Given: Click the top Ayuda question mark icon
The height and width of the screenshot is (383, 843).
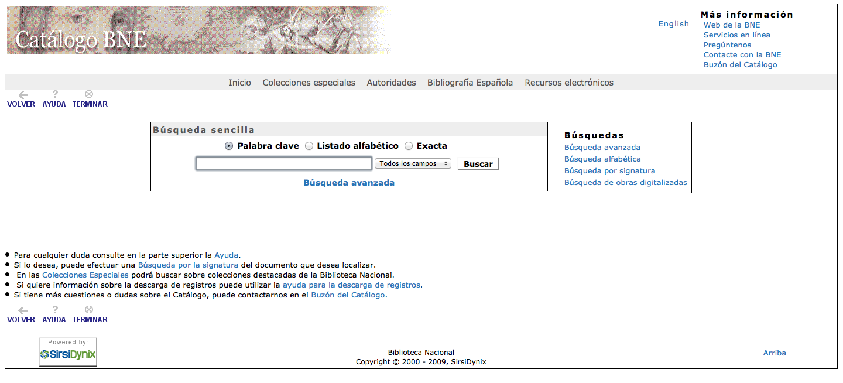Looking at the screenshot, I should pos(55,94).
